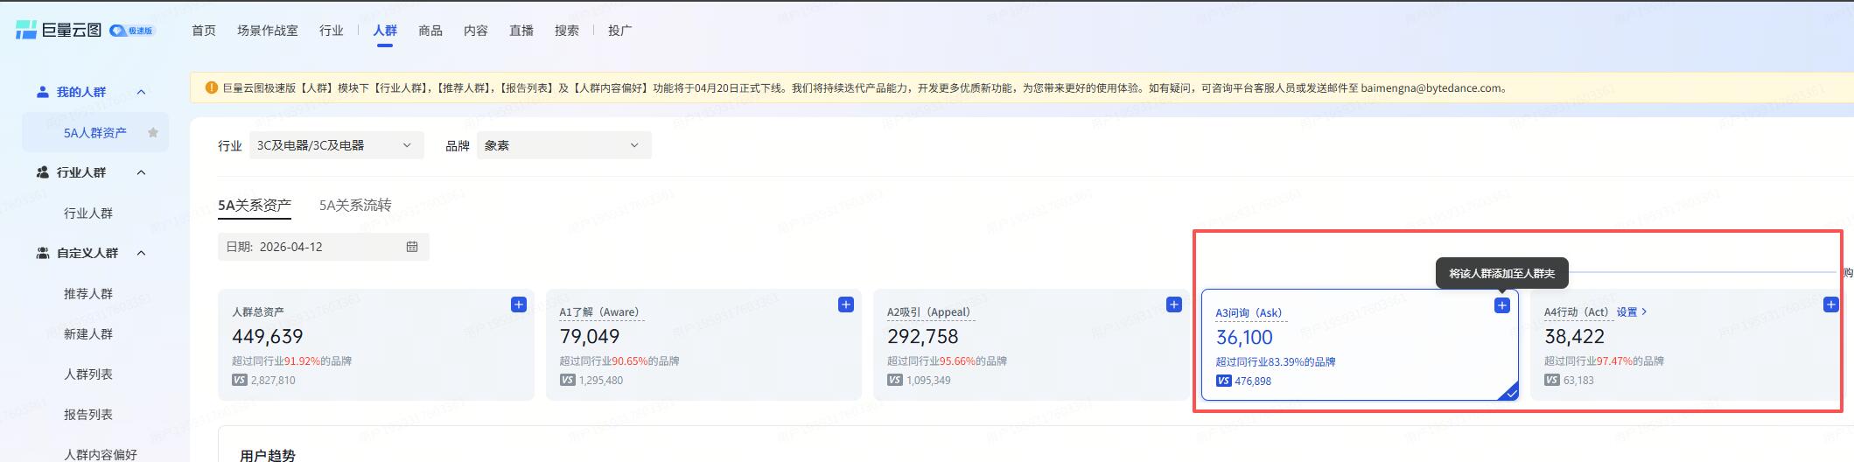The width and height of the screenshot is (1854, 462).
Task: Add A1了解 crowd with the plus icon
Action: coord(846,304)
